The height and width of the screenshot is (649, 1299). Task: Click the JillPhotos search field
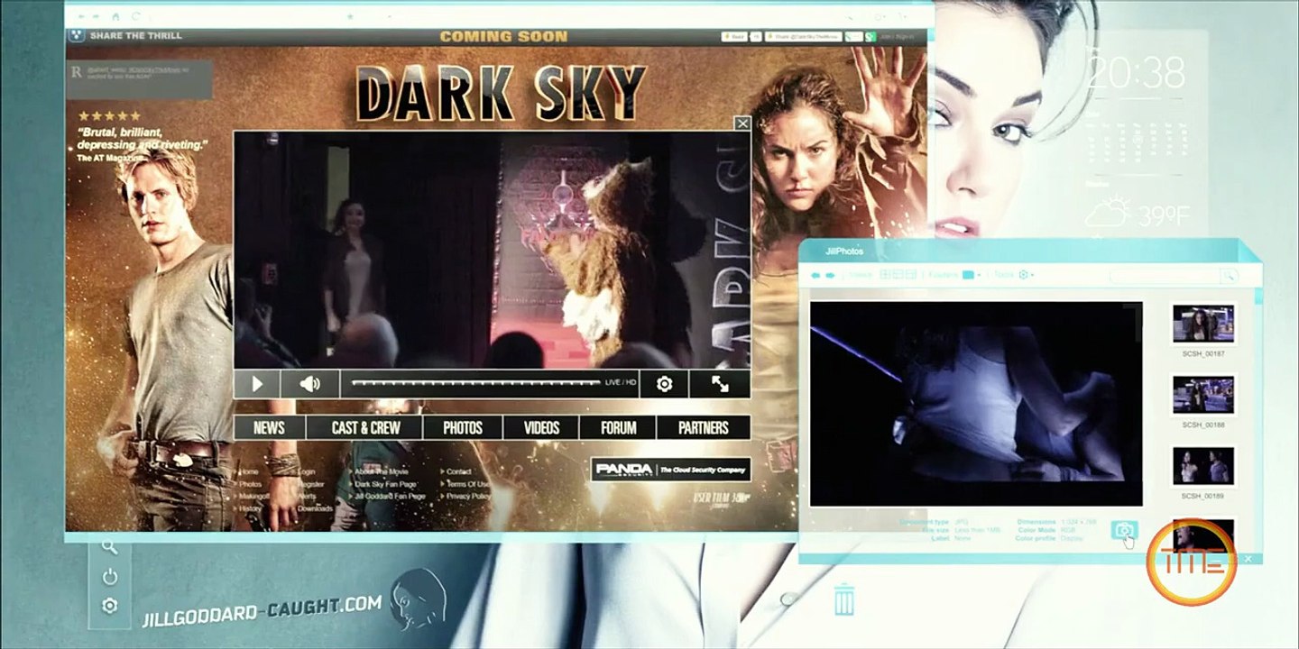pyautogui.click(x=1165, y=275)
